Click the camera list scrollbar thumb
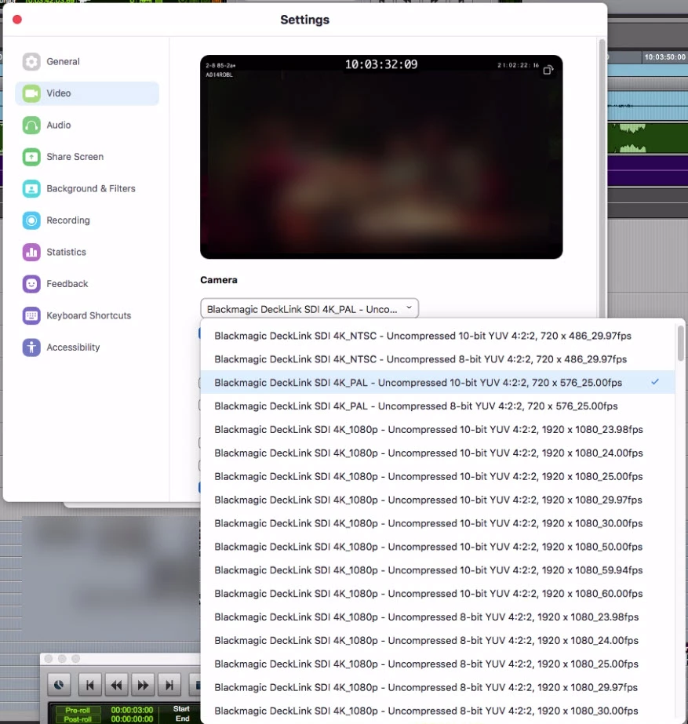This screenshot has width=688, height=724. (680, 344)
